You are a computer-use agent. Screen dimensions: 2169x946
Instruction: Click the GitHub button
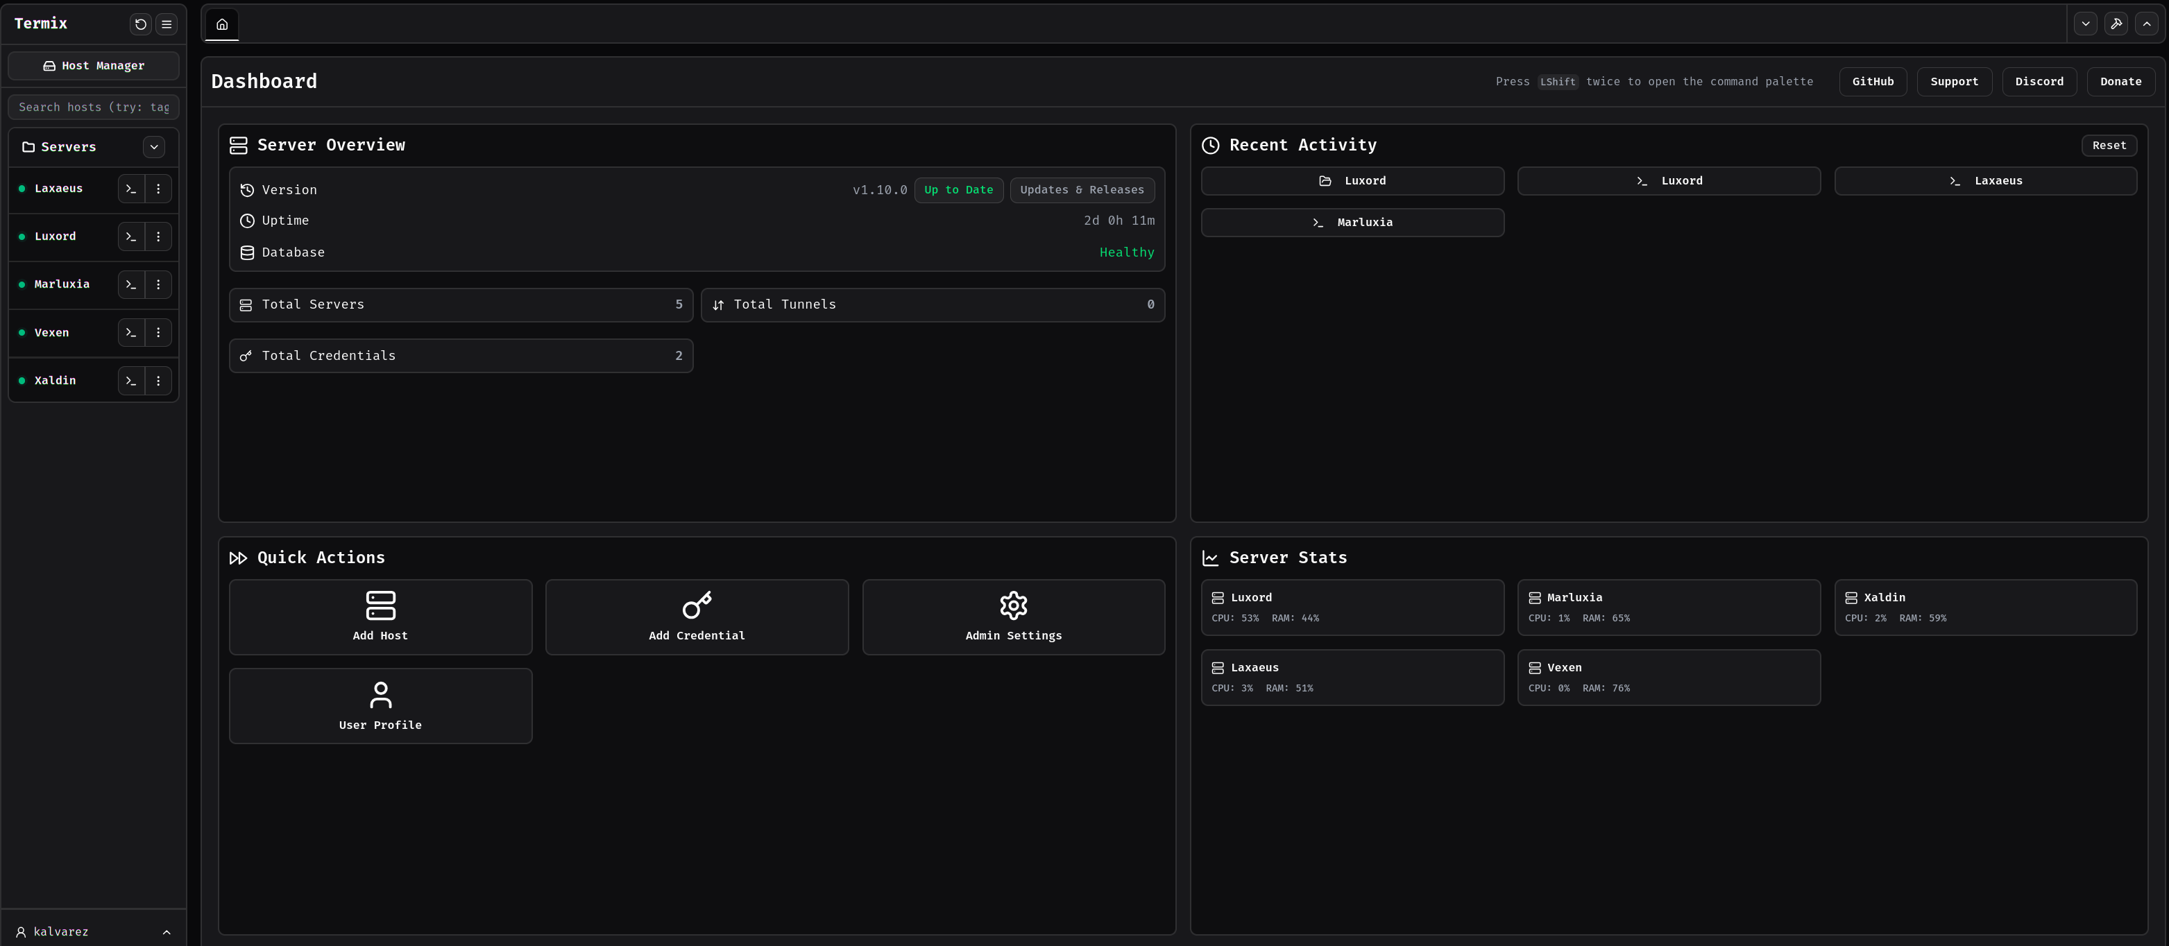point(1872,82)
